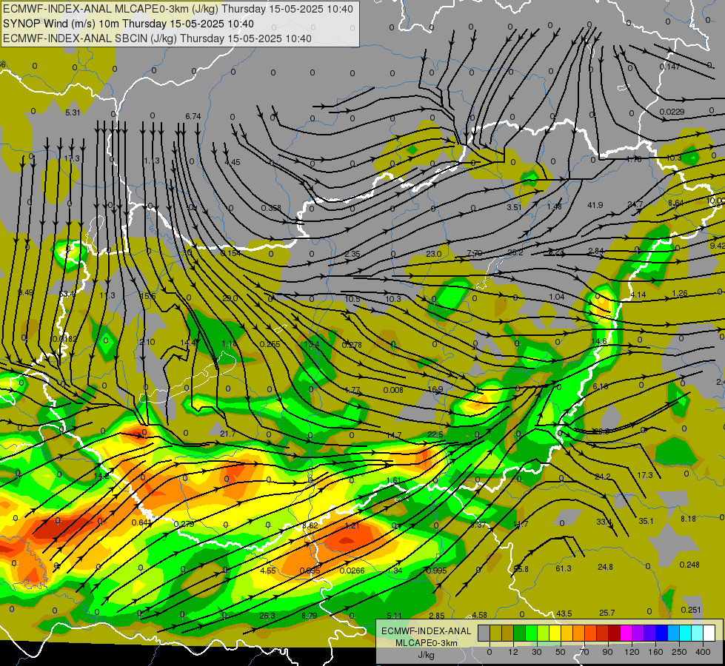Click the map value 26.3
The image size is (725, 666).
pos(267,616)
